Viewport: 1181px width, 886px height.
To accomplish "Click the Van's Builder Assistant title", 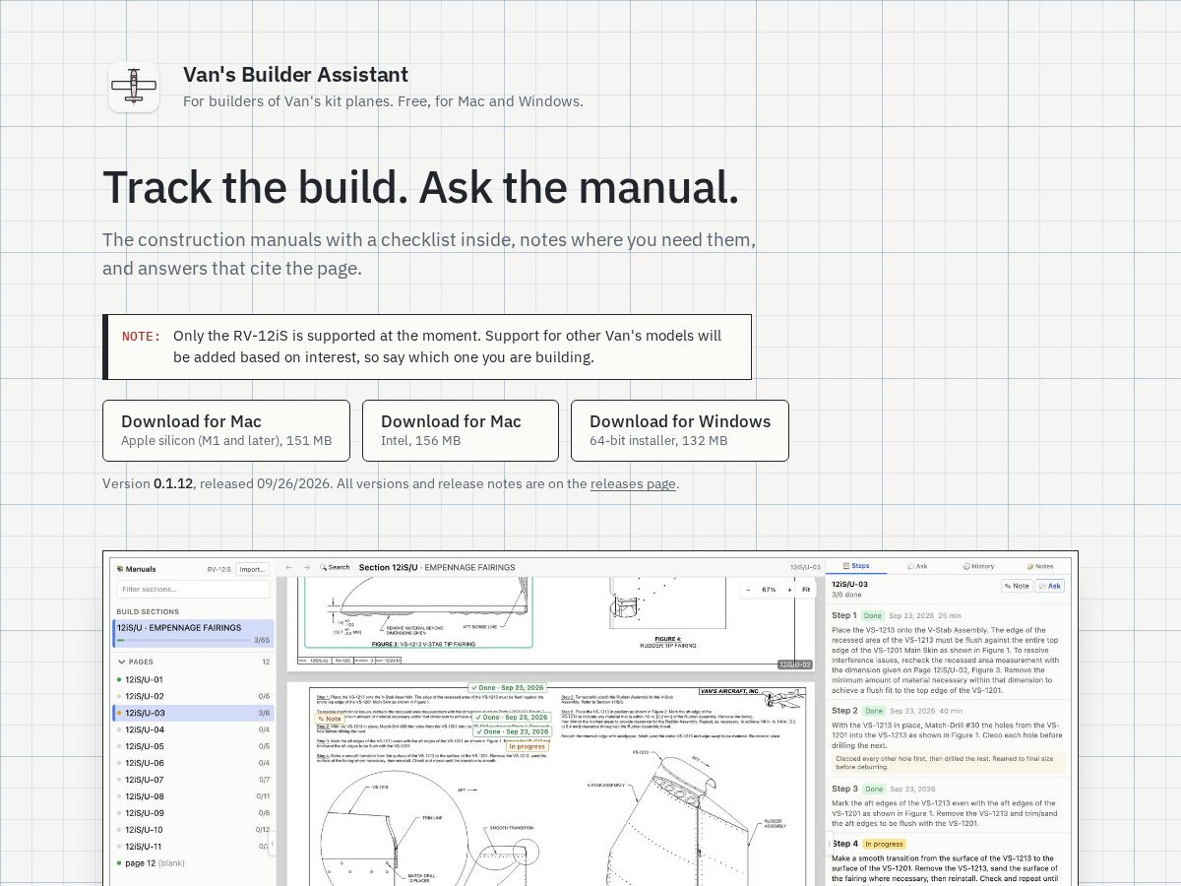I will point(295,75).
